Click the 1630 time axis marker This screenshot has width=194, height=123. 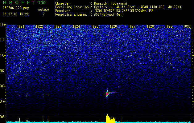(x=187, y=26)
